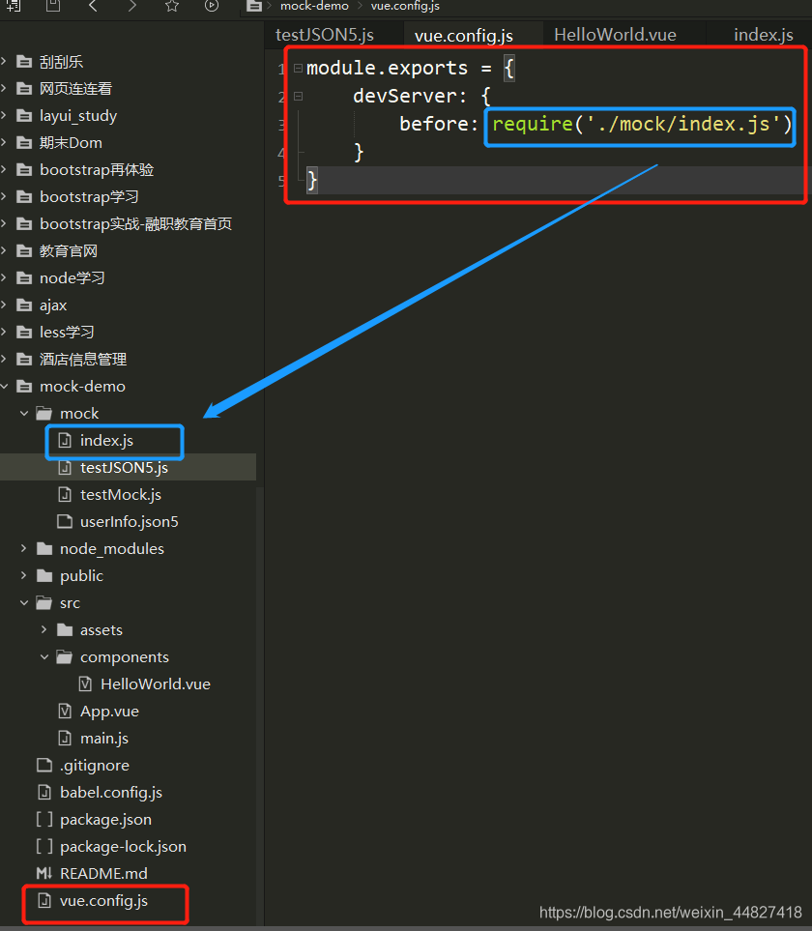The image size is (812, 931).
Task: Switch to the HelloWorld.vue editor tab
Action: coord(615,35)
